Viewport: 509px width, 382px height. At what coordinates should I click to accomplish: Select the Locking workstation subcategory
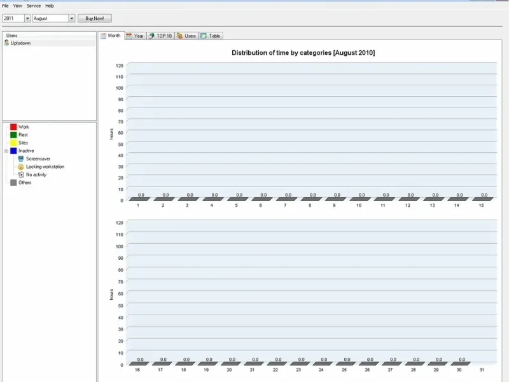(x=45, y=167)
